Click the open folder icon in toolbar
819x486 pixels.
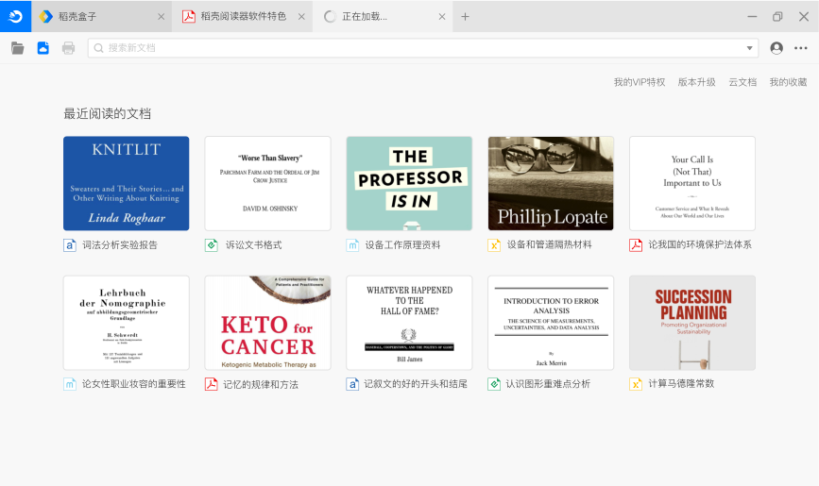pyautogui.click(x=18, y=48)
